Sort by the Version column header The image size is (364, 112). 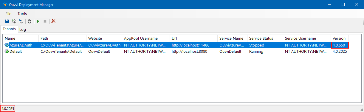pyautogui.click(x=340, y=39)
